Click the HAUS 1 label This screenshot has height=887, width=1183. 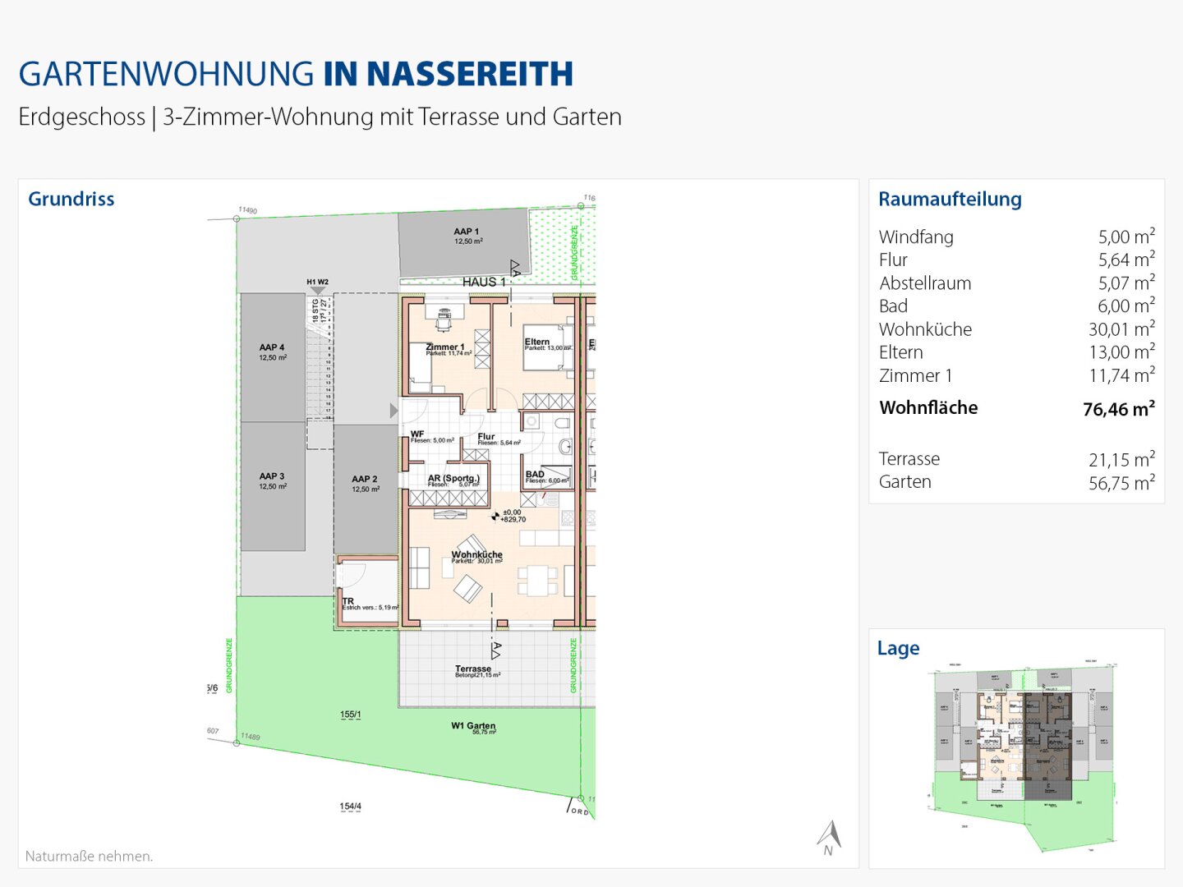coord(484,282)
